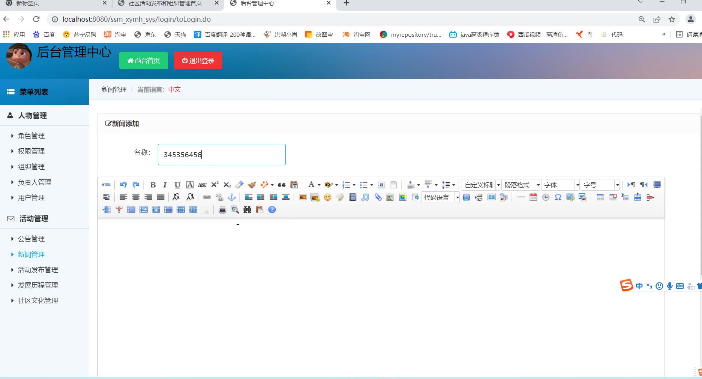Click the 前台首页 button
This screenshot has height=379, width=702.
point(144,61)
